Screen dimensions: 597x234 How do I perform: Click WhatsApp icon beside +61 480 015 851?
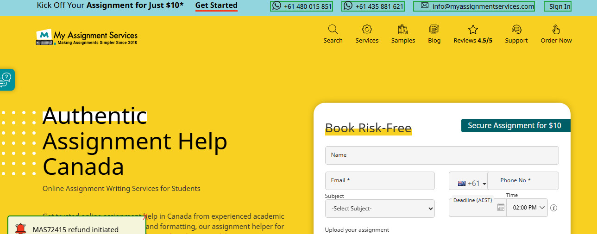pos(277,6)
